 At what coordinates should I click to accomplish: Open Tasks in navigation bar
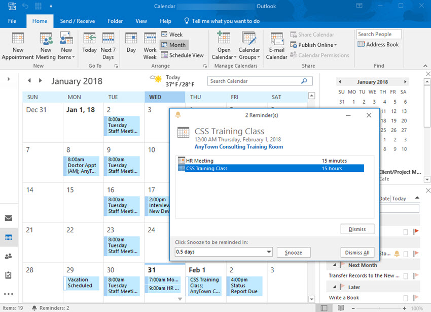tap(9, 275)
